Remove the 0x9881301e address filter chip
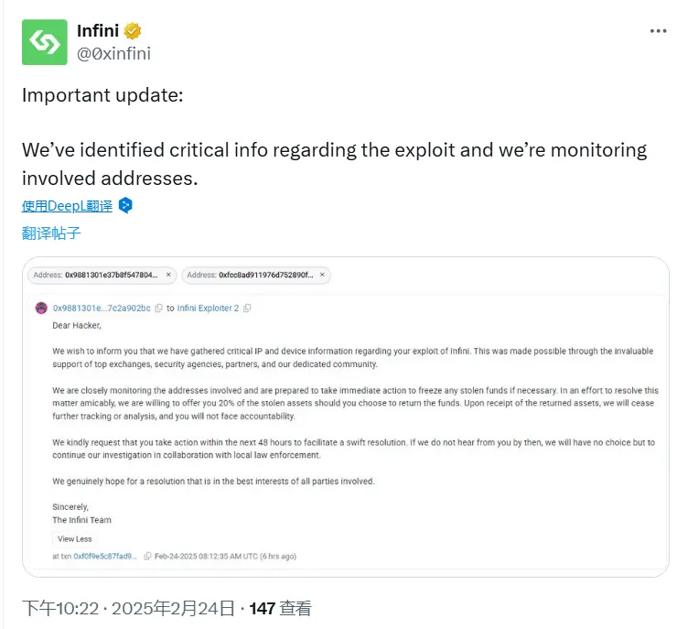The height and width of the screenshot is (629, 688). pos(167,275)
